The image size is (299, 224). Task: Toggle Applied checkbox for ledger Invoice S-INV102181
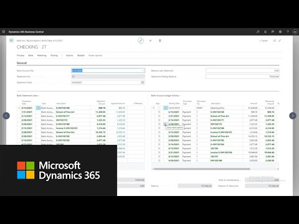pyautogui.click(x=159, y=132)
